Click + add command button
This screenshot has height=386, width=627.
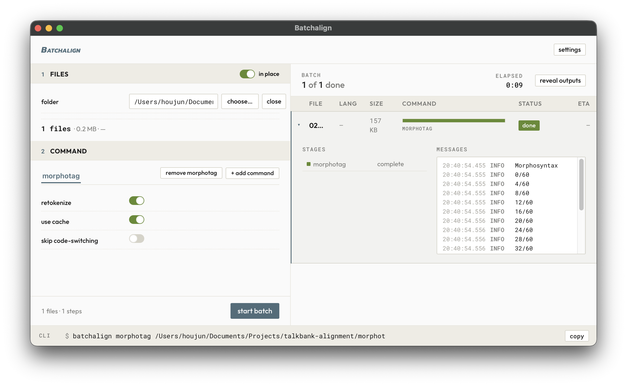(x=252, y=173)
